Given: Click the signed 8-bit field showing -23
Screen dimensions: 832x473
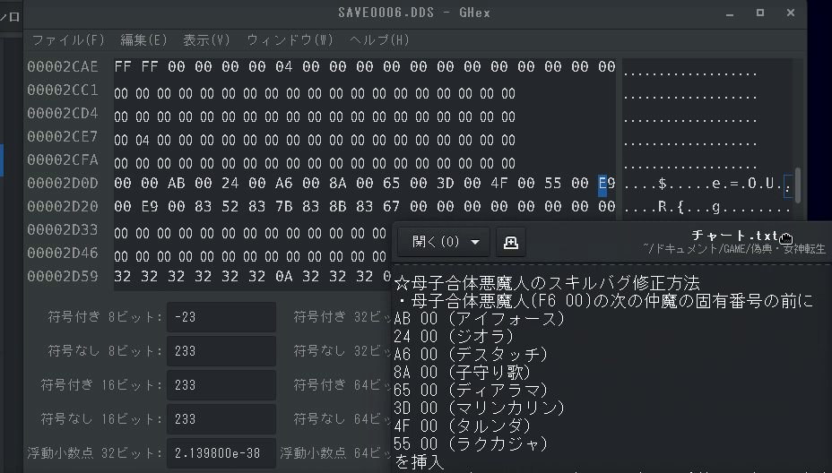Looking at the screenshot, I should tap(221, 317).
